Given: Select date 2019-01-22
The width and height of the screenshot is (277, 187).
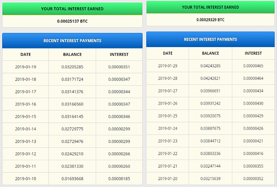Looking at the screenshot, I should coord(167,153).
